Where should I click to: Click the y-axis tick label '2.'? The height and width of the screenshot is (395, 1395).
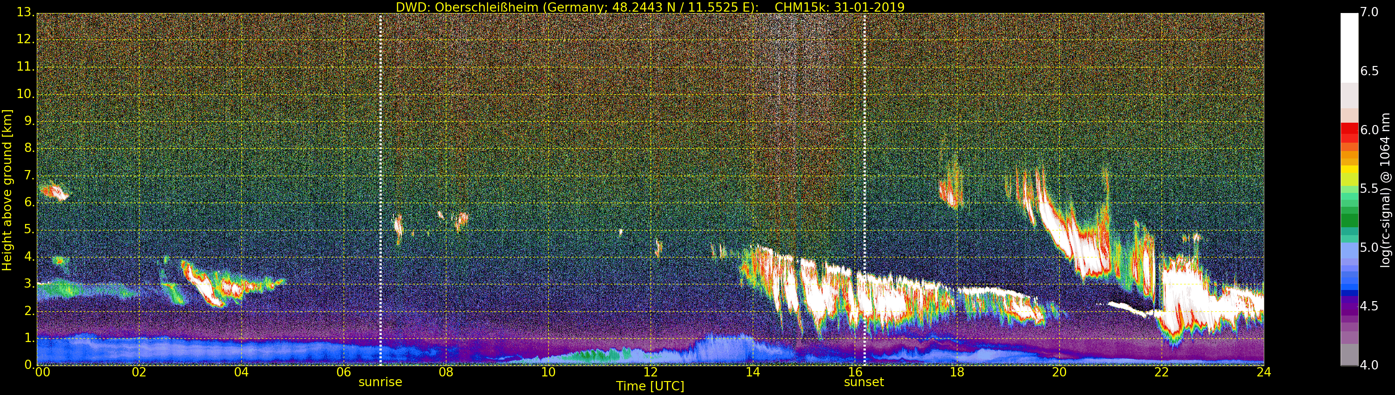[29, 311]
